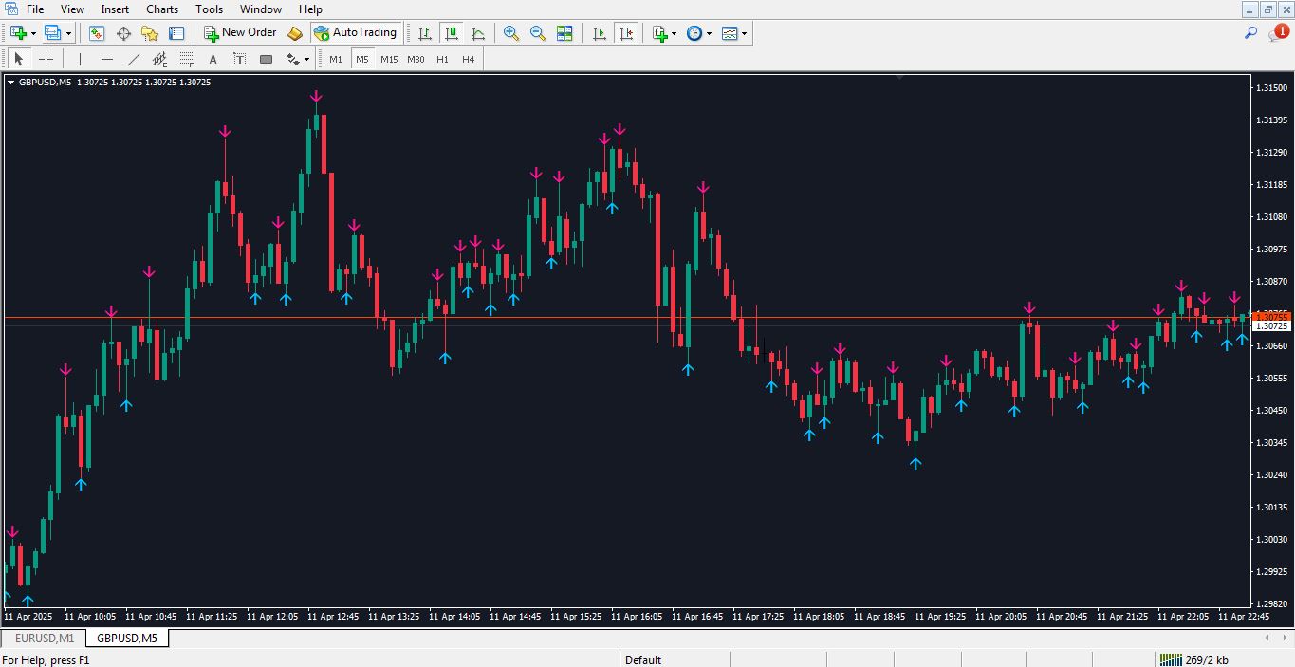Select the Trendline drawing tool
This screenshot has height=667, width=1295.
point(134,59)
